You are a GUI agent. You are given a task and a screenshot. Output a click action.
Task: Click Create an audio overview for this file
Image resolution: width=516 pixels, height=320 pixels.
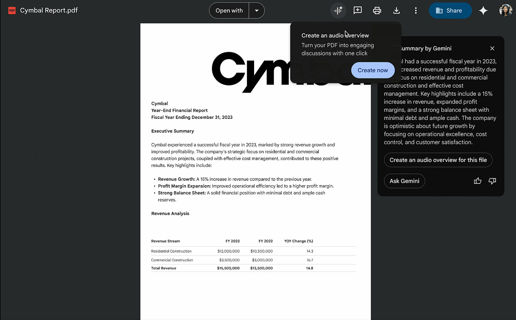pos(438,160)
